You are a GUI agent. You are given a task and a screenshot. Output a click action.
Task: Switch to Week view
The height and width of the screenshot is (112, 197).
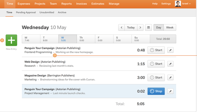pos(170,27)
